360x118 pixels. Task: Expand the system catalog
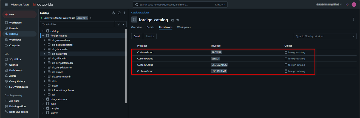pos(43,113)
